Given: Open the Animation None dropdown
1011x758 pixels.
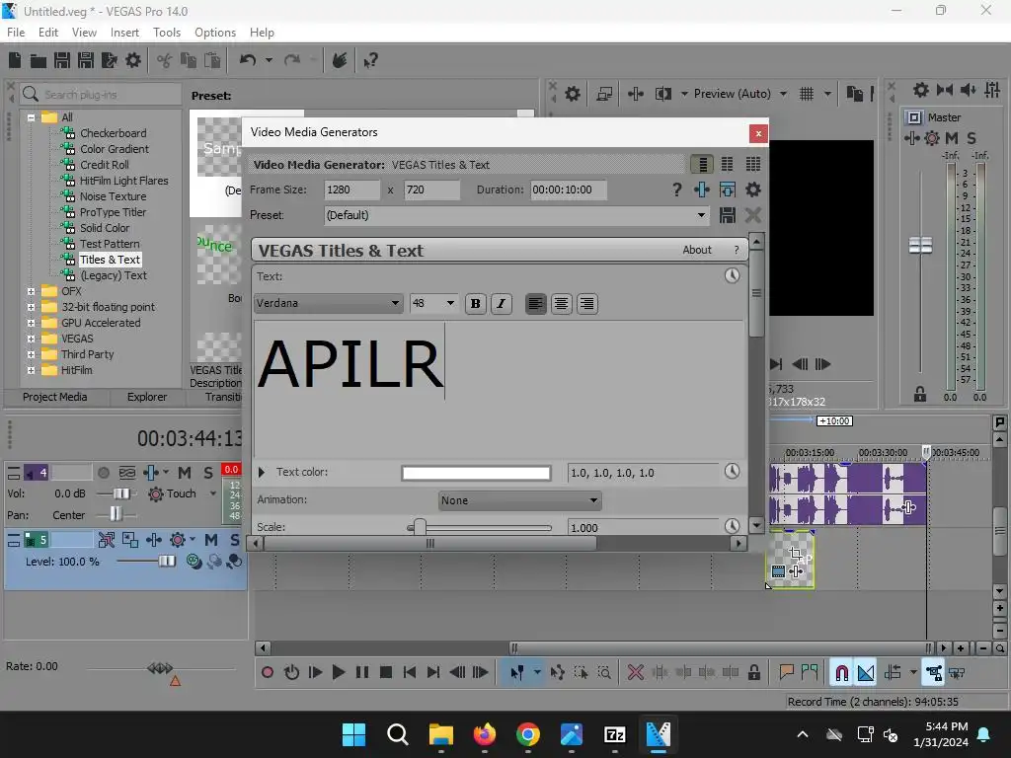Looking at the screenshot, I should tap(519, 500).
